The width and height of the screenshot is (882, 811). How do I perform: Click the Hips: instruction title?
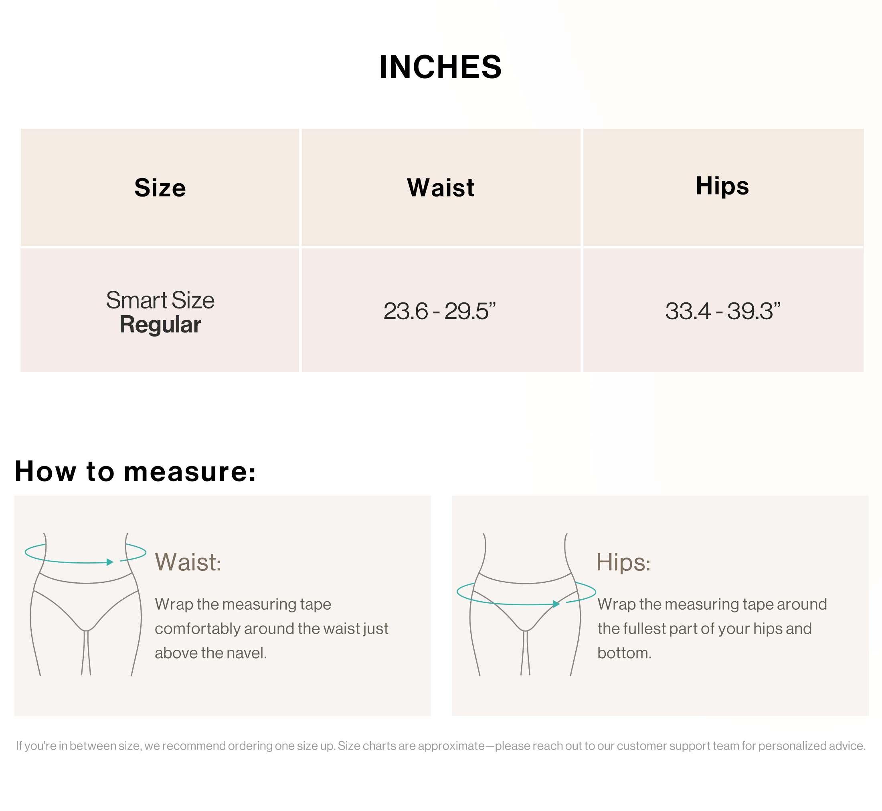tap(623, 562)
